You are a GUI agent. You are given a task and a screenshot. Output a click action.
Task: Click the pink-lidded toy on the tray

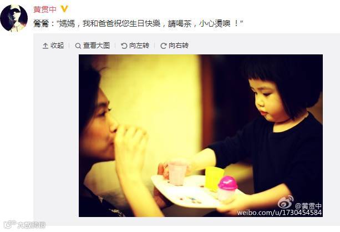[227, 188]
